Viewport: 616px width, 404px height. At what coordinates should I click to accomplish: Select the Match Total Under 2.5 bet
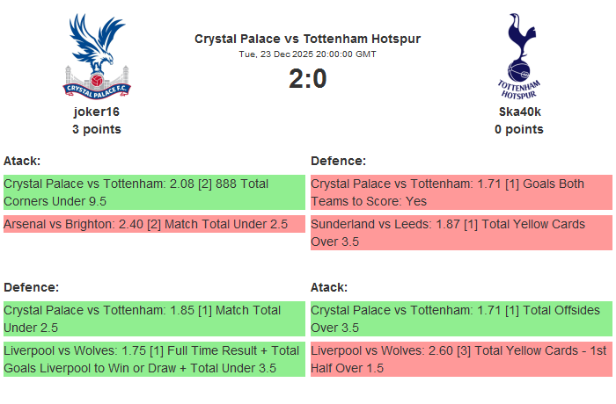point(154,319)
